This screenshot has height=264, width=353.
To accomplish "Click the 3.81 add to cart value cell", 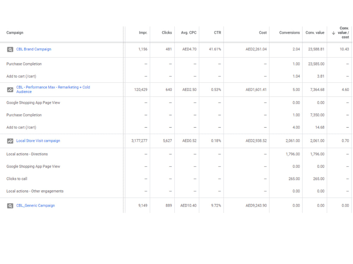I will [x=321, y=76].
